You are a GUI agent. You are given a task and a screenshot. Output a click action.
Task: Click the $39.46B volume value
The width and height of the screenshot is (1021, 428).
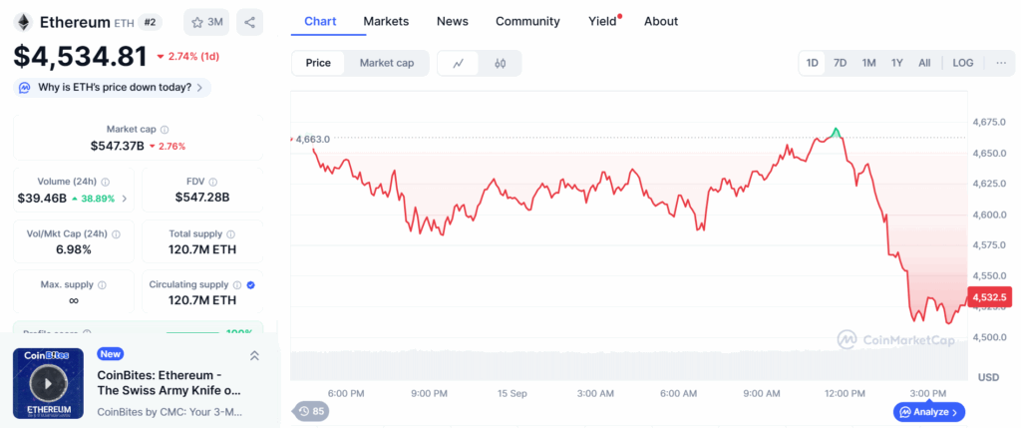pyautogui.click(x=42, y=199)
